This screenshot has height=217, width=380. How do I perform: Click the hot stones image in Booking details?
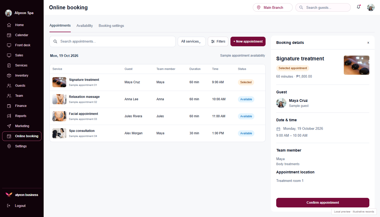point(357,65)
